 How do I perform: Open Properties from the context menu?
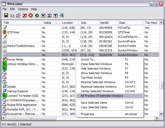pyautogui.click(x=110, y=114)
